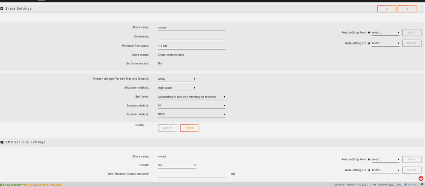Click the DONE button
Viewport: 425px width, 187px height.
[190, 128]
